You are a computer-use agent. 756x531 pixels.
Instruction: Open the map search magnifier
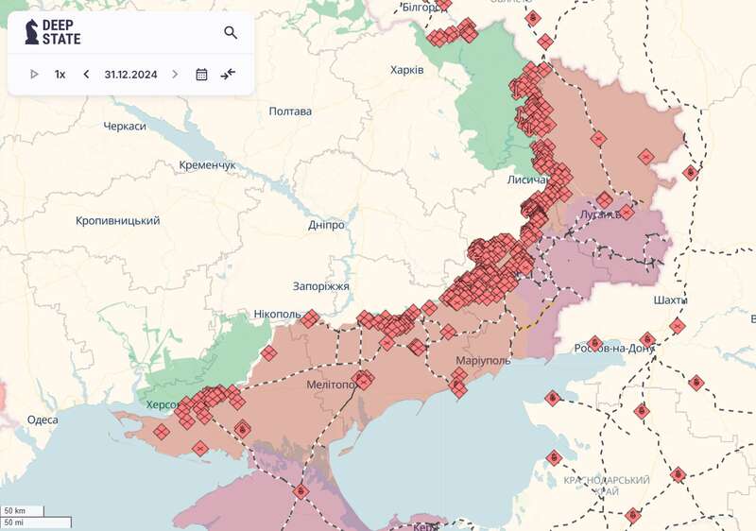pos(231,32)
